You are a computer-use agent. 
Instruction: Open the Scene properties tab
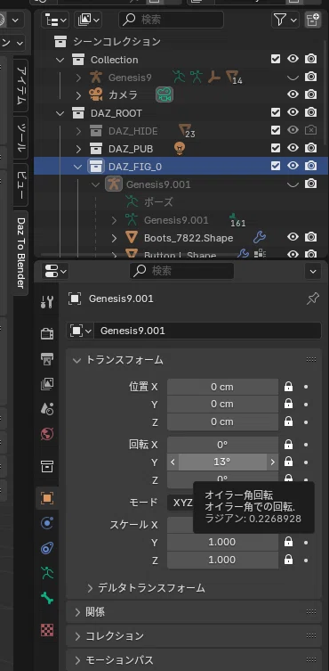click(x=47, y=409)
